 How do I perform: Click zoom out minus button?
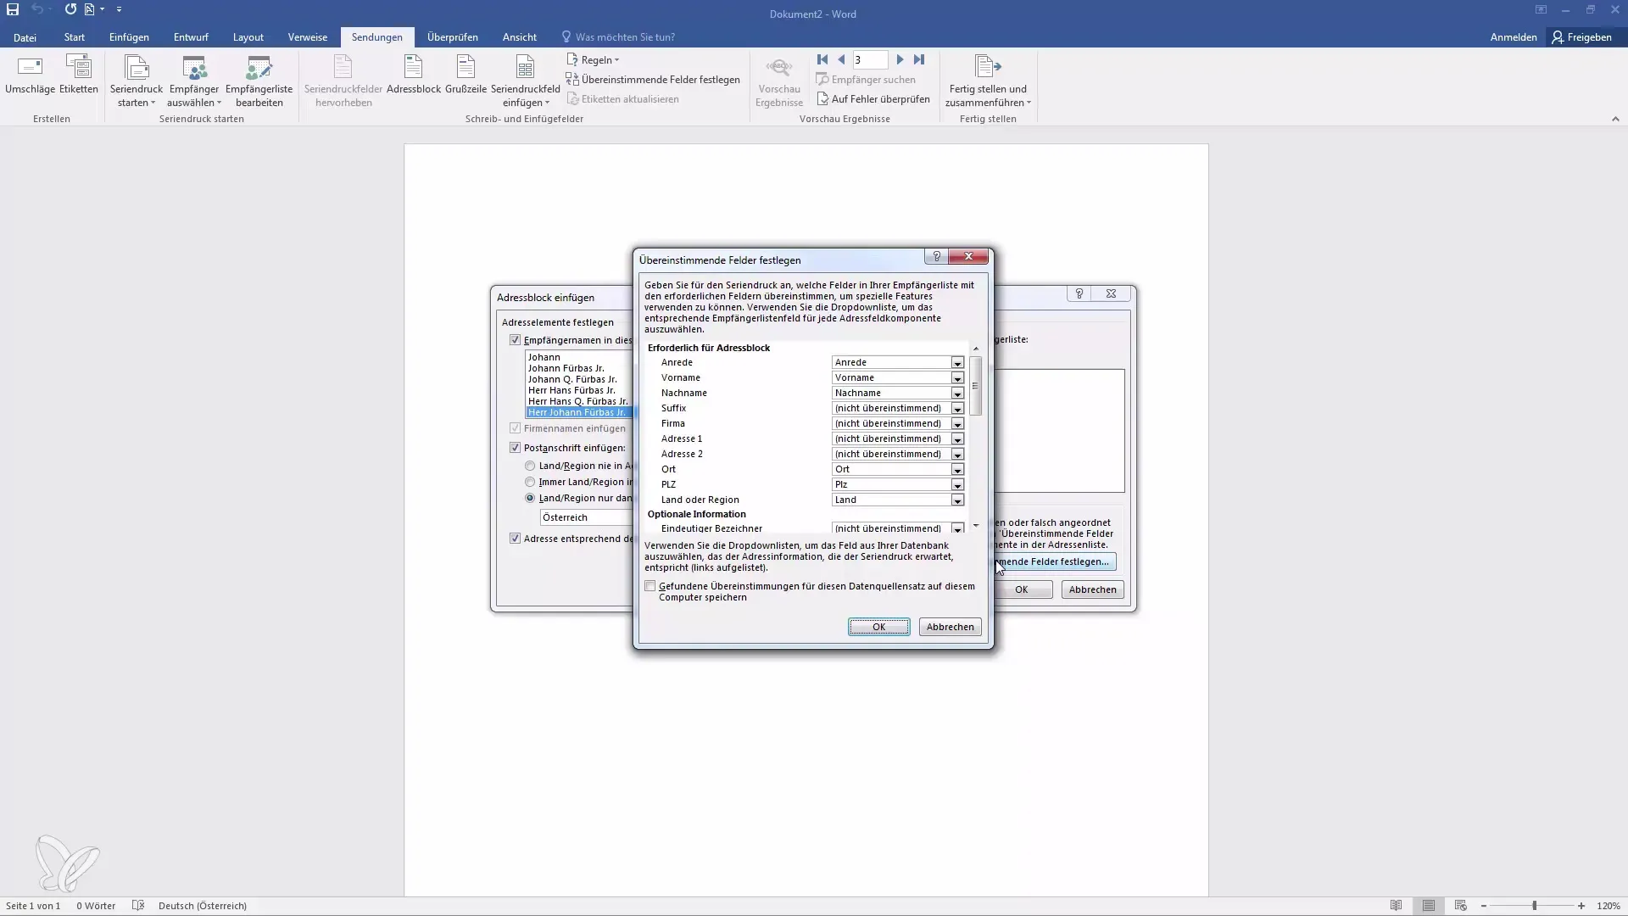point(1484,906)
